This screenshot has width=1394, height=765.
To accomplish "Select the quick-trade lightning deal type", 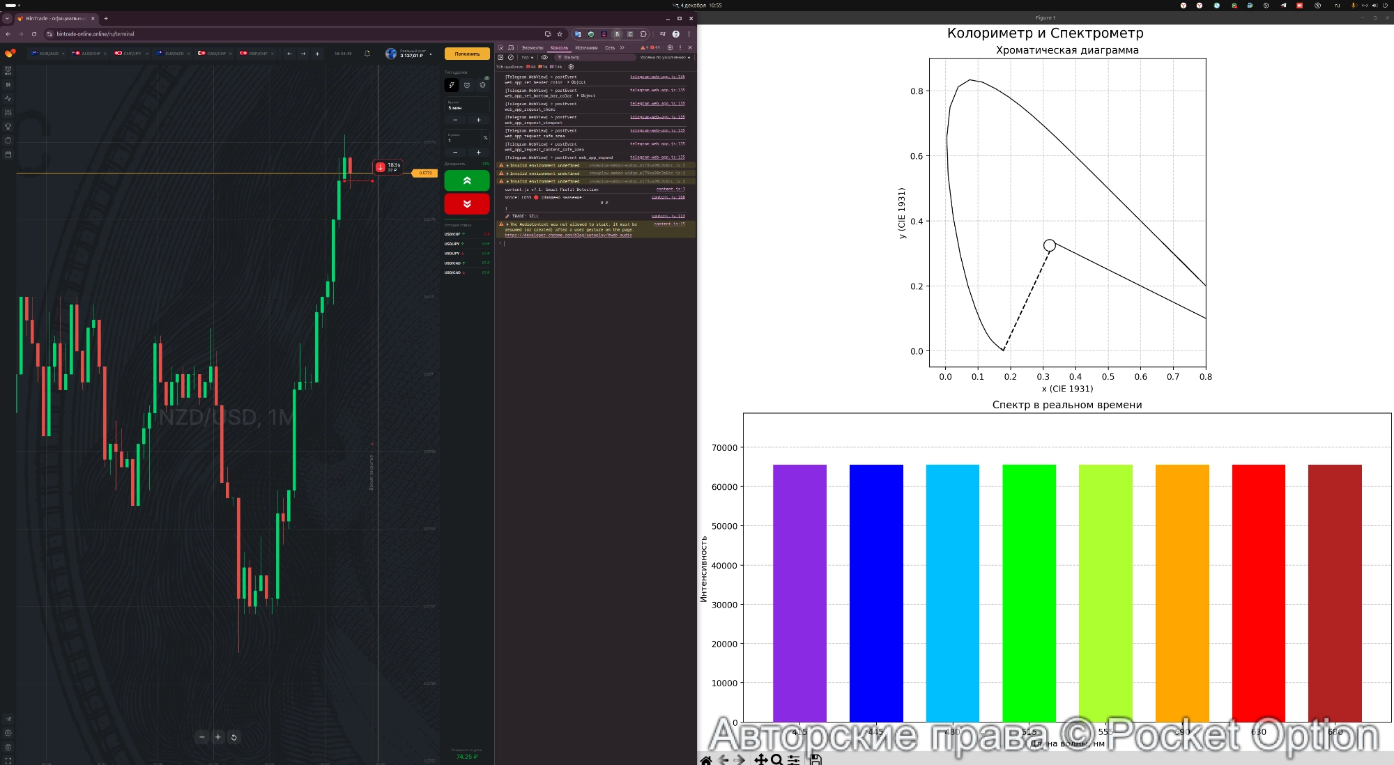I will pos(452,85).
